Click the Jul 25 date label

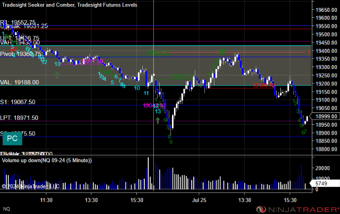pos(199,200)
